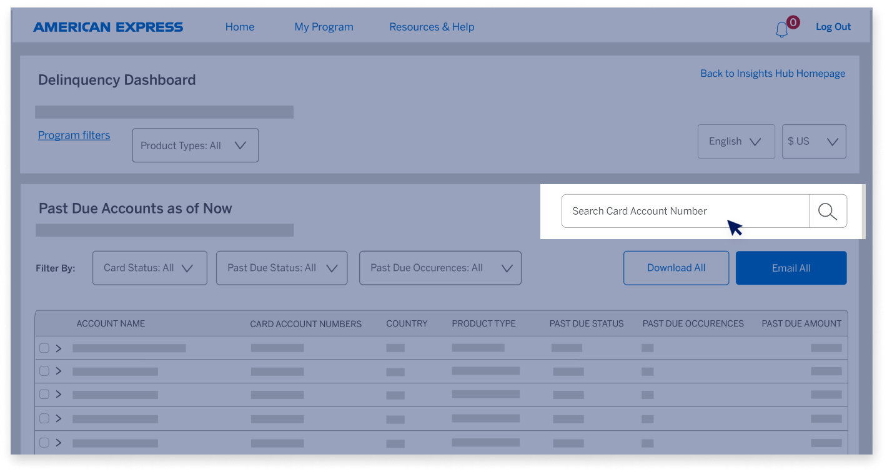Expand the last account row
Viewport: 887px width, 472px height.
click(59, 443)
